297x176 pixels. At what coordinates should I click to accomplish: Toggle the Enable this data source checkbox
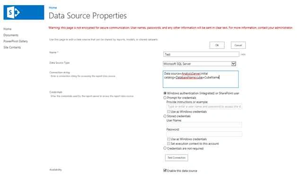tap(165, 170)
